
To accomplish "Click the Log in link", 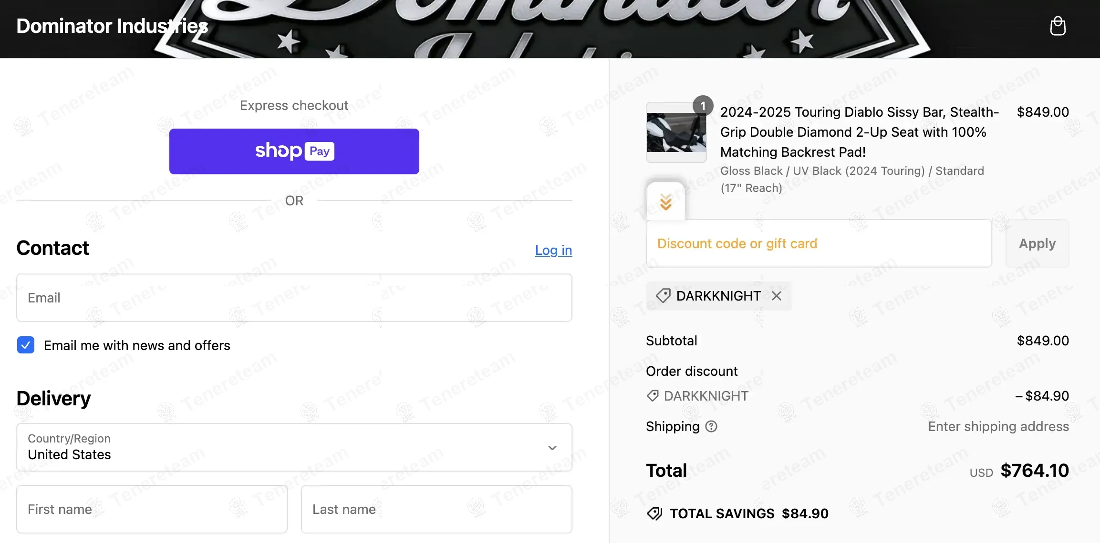I will (553, 250).
